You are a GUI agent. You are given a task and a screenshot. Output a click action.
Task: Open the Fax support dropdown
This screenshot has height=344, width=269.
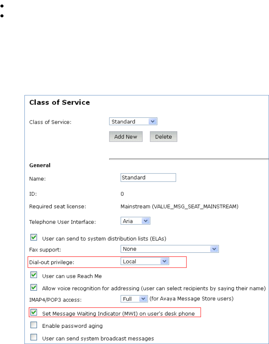click(x=169, y=249)
